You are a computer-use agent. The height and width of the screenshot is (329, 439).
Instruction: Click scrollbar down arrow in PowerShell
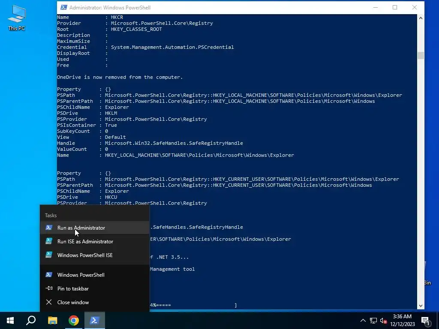point(421,306)
